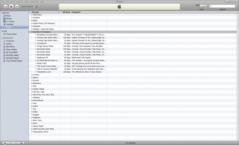Select the Talk & Comedy RadioNET stream
Viewport: 239px width, 145px height.
tap(47, 69)
